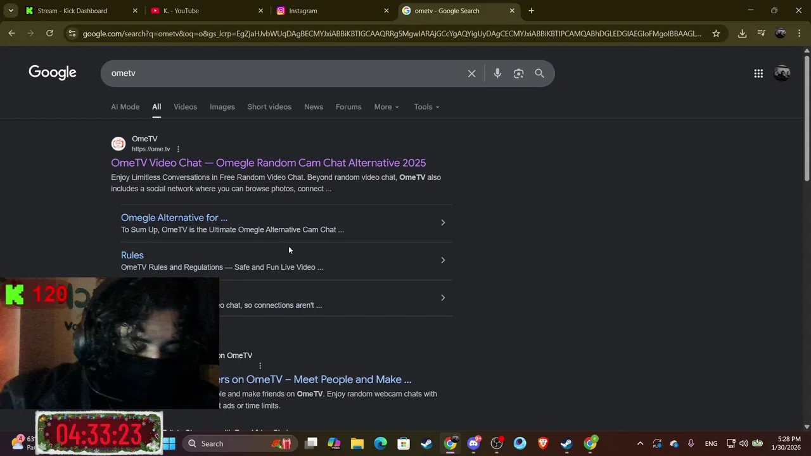
Task: Open Discord from the taskbar
Action: click(473, 443)
